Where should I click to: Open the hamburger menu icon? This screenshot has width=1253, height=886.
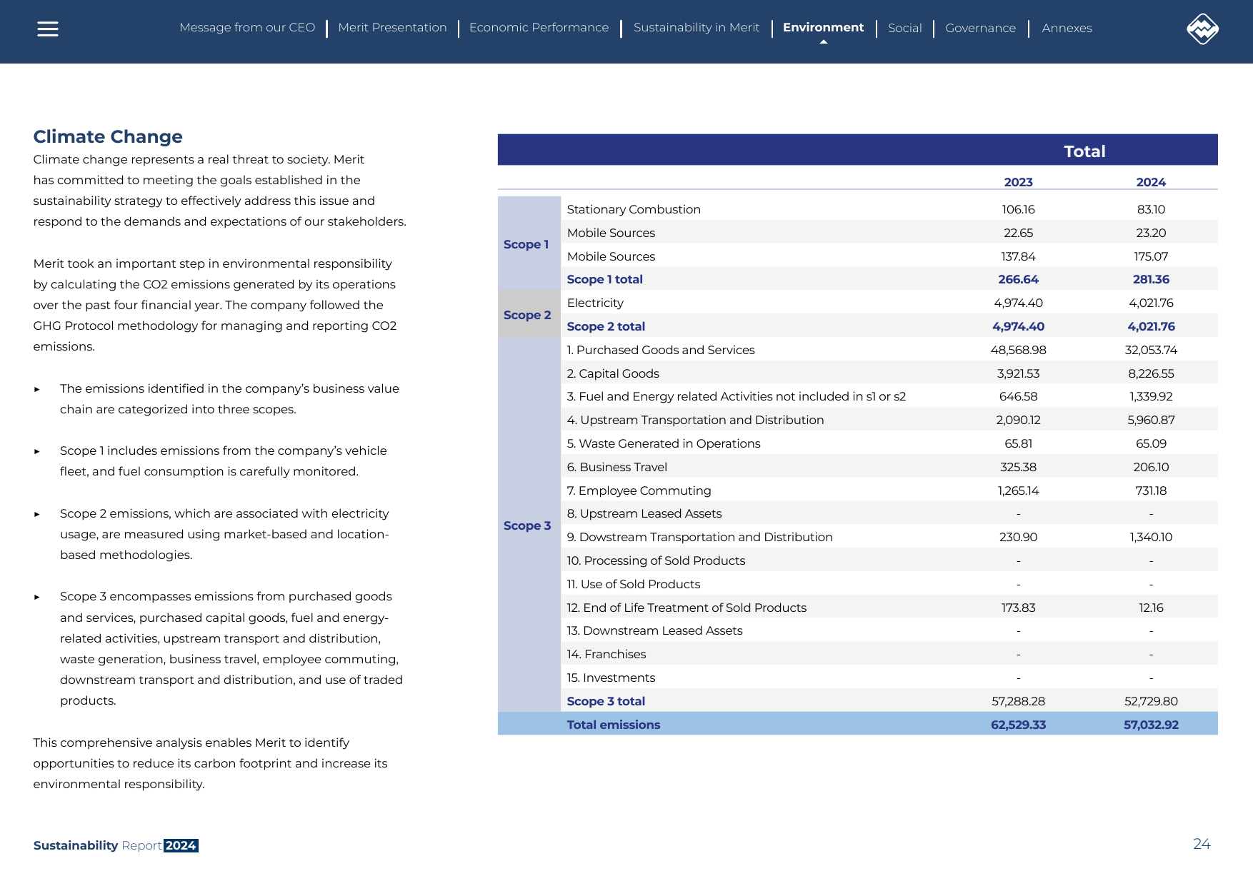click(48, 29)
